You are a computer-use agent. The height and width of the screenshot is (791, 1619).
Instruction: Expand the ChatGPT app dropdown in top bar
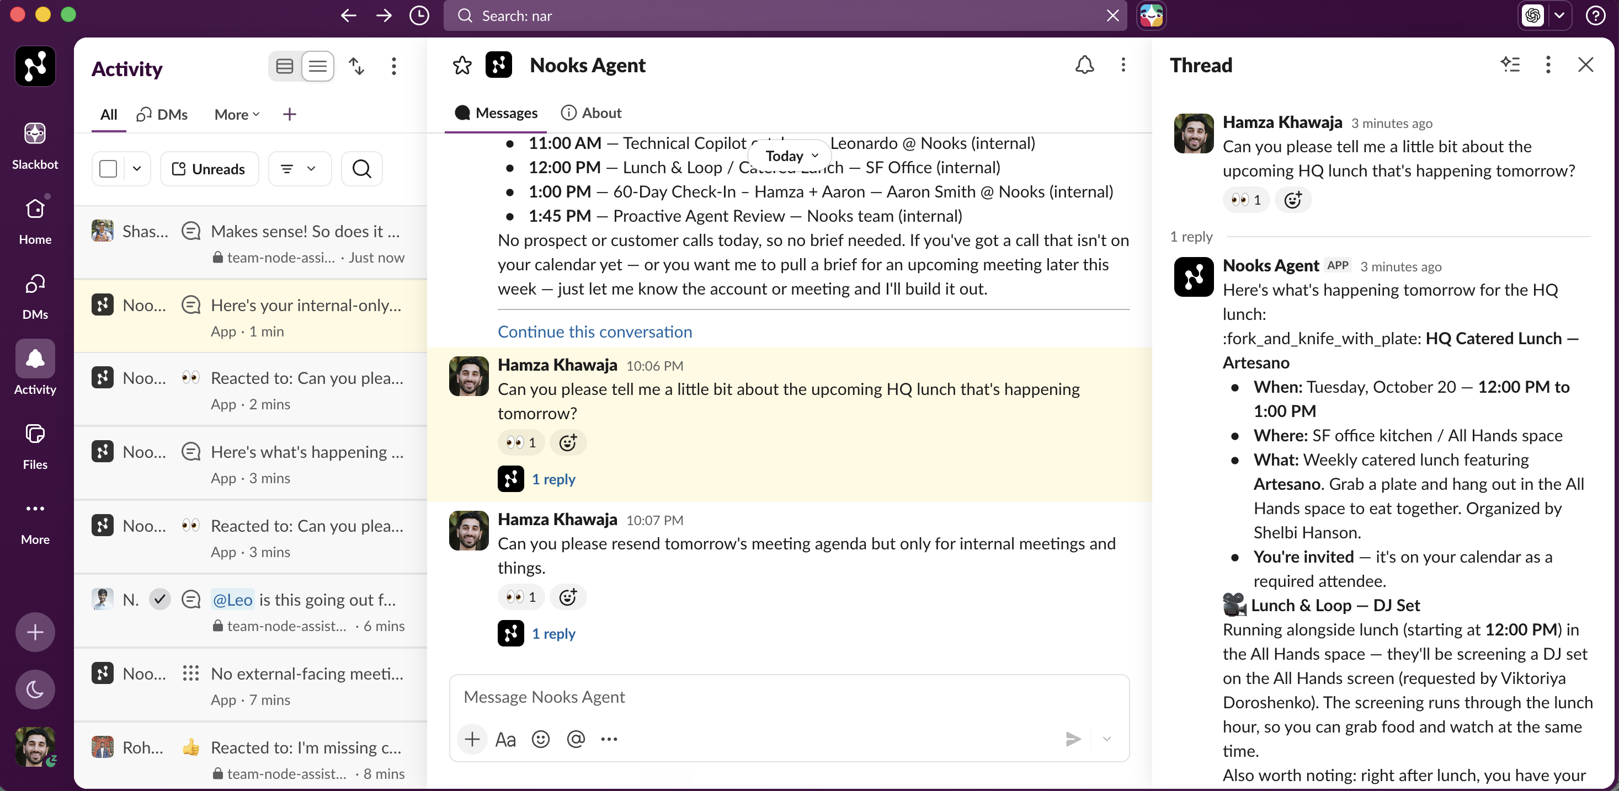1559,15
